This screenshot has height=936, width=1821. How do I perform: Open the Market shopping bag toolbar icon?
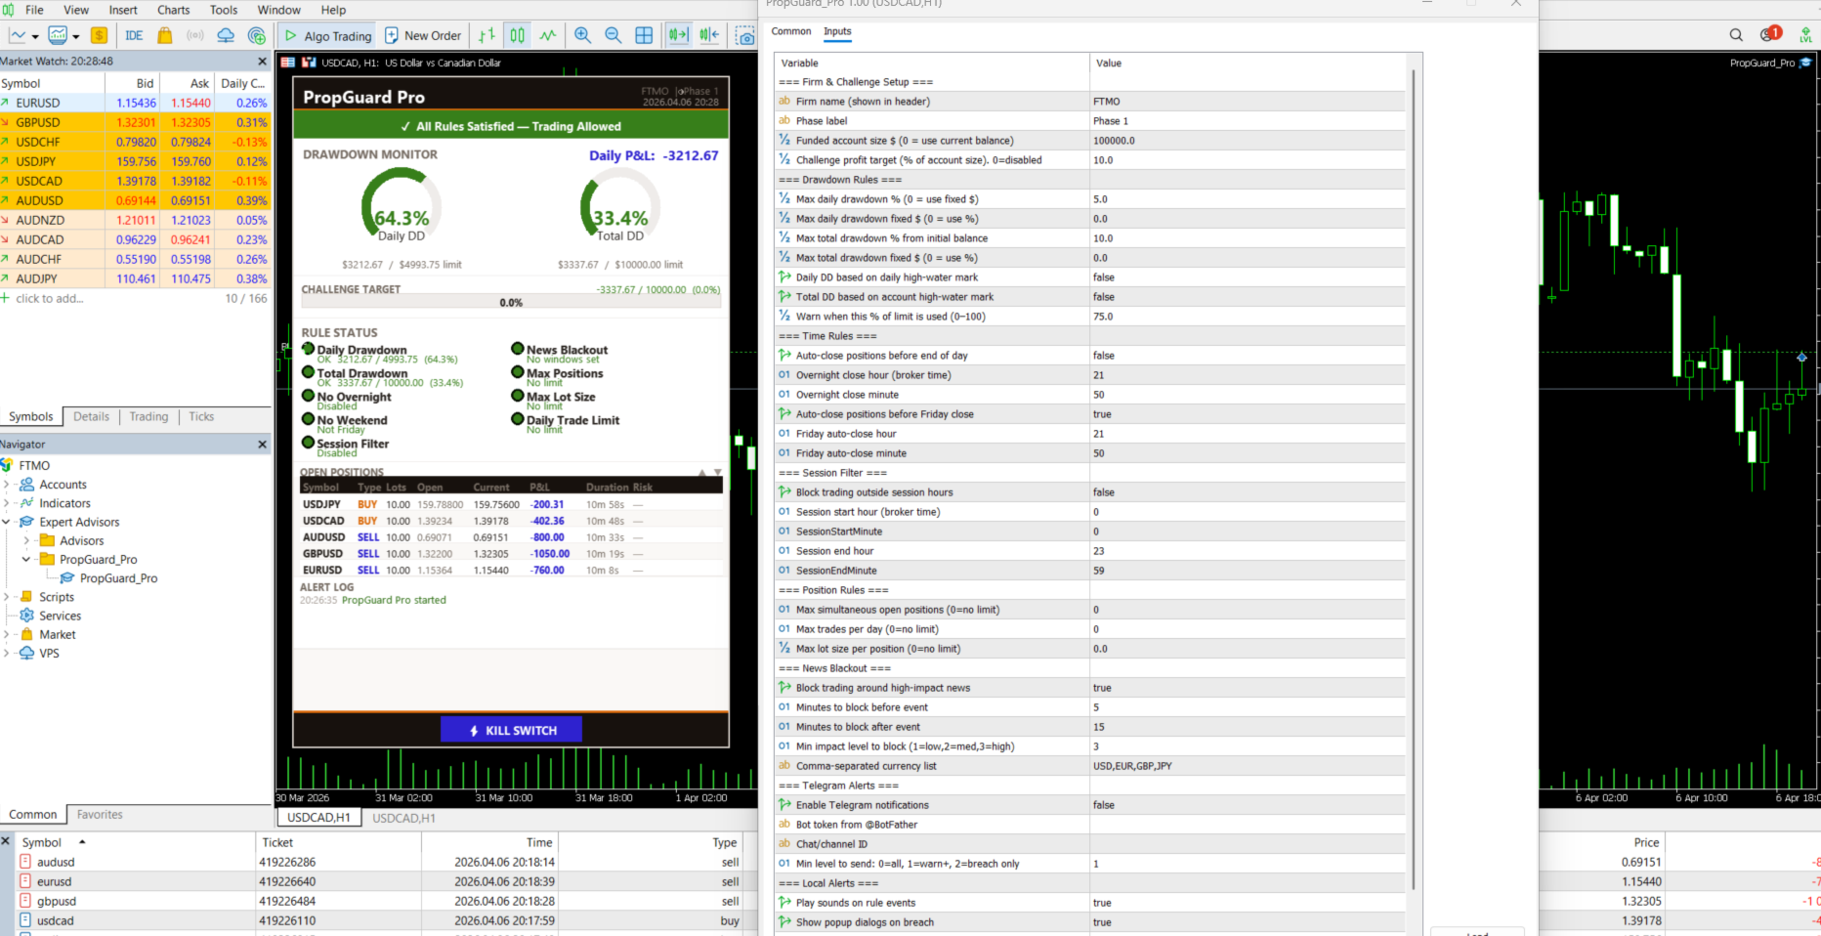click(165, 35)
